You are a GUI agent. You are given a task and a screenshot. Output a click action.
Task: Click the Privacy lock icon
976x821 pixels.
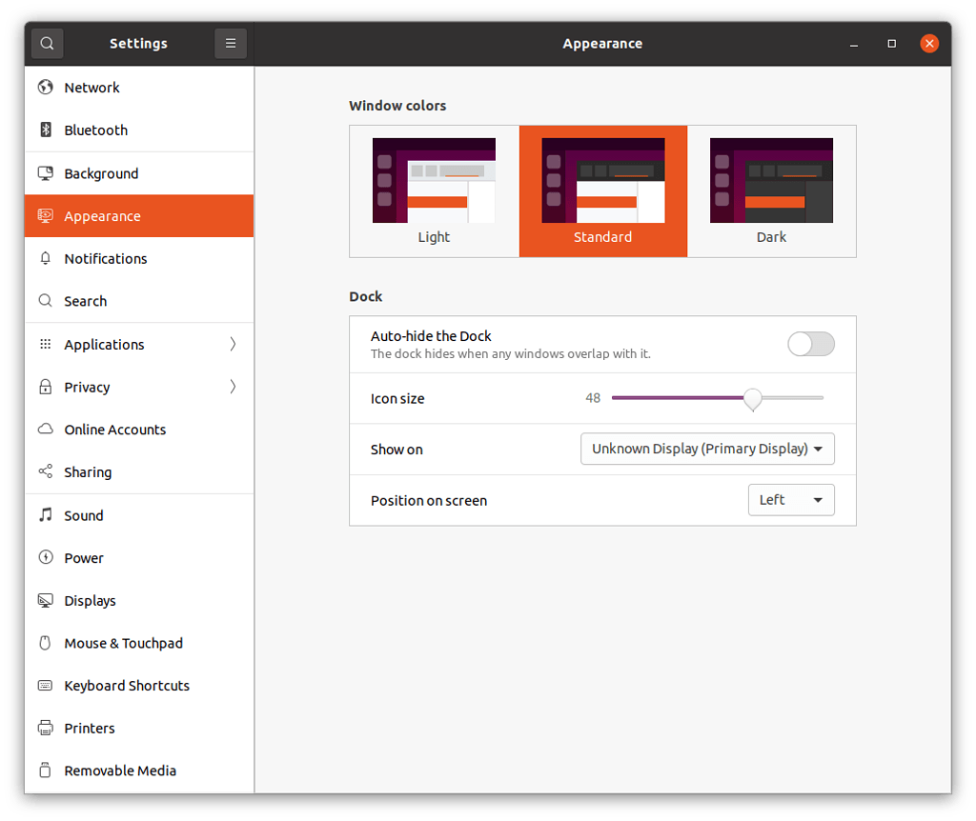point(45,388)
